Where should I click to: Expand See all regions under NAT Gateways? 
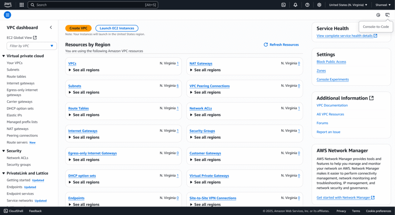(x=205, y=70)
